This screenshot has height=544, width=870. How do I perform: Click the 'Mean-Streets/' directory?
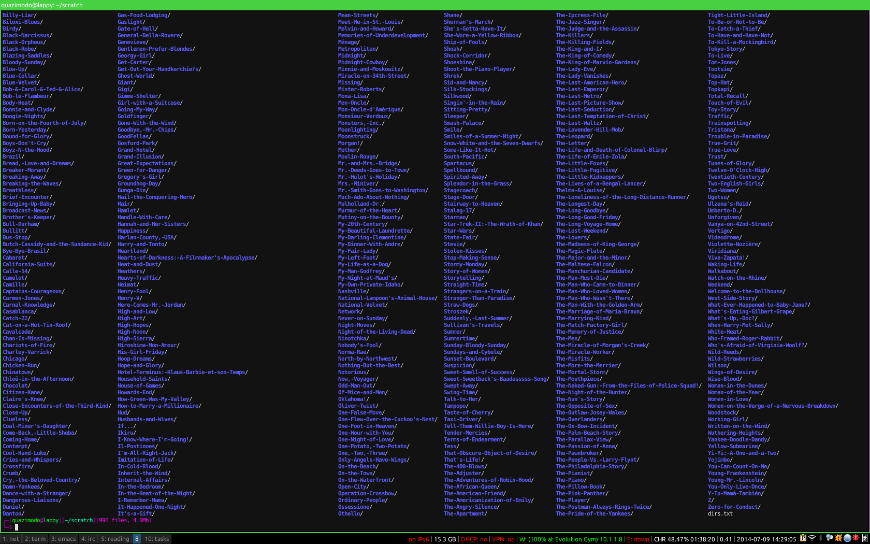coord(358,16)
